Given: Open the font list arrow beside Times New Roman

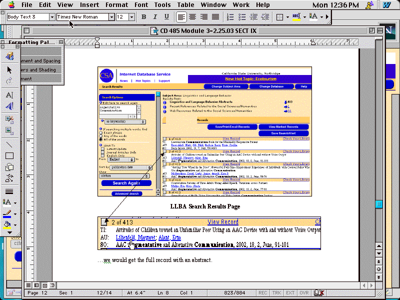Looking at the screenshot, I should click(x=111, y=17).
